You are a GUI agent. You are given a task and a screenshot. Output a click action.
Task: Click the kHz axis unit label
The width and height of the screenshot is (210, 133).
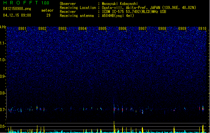coord(3,27)
